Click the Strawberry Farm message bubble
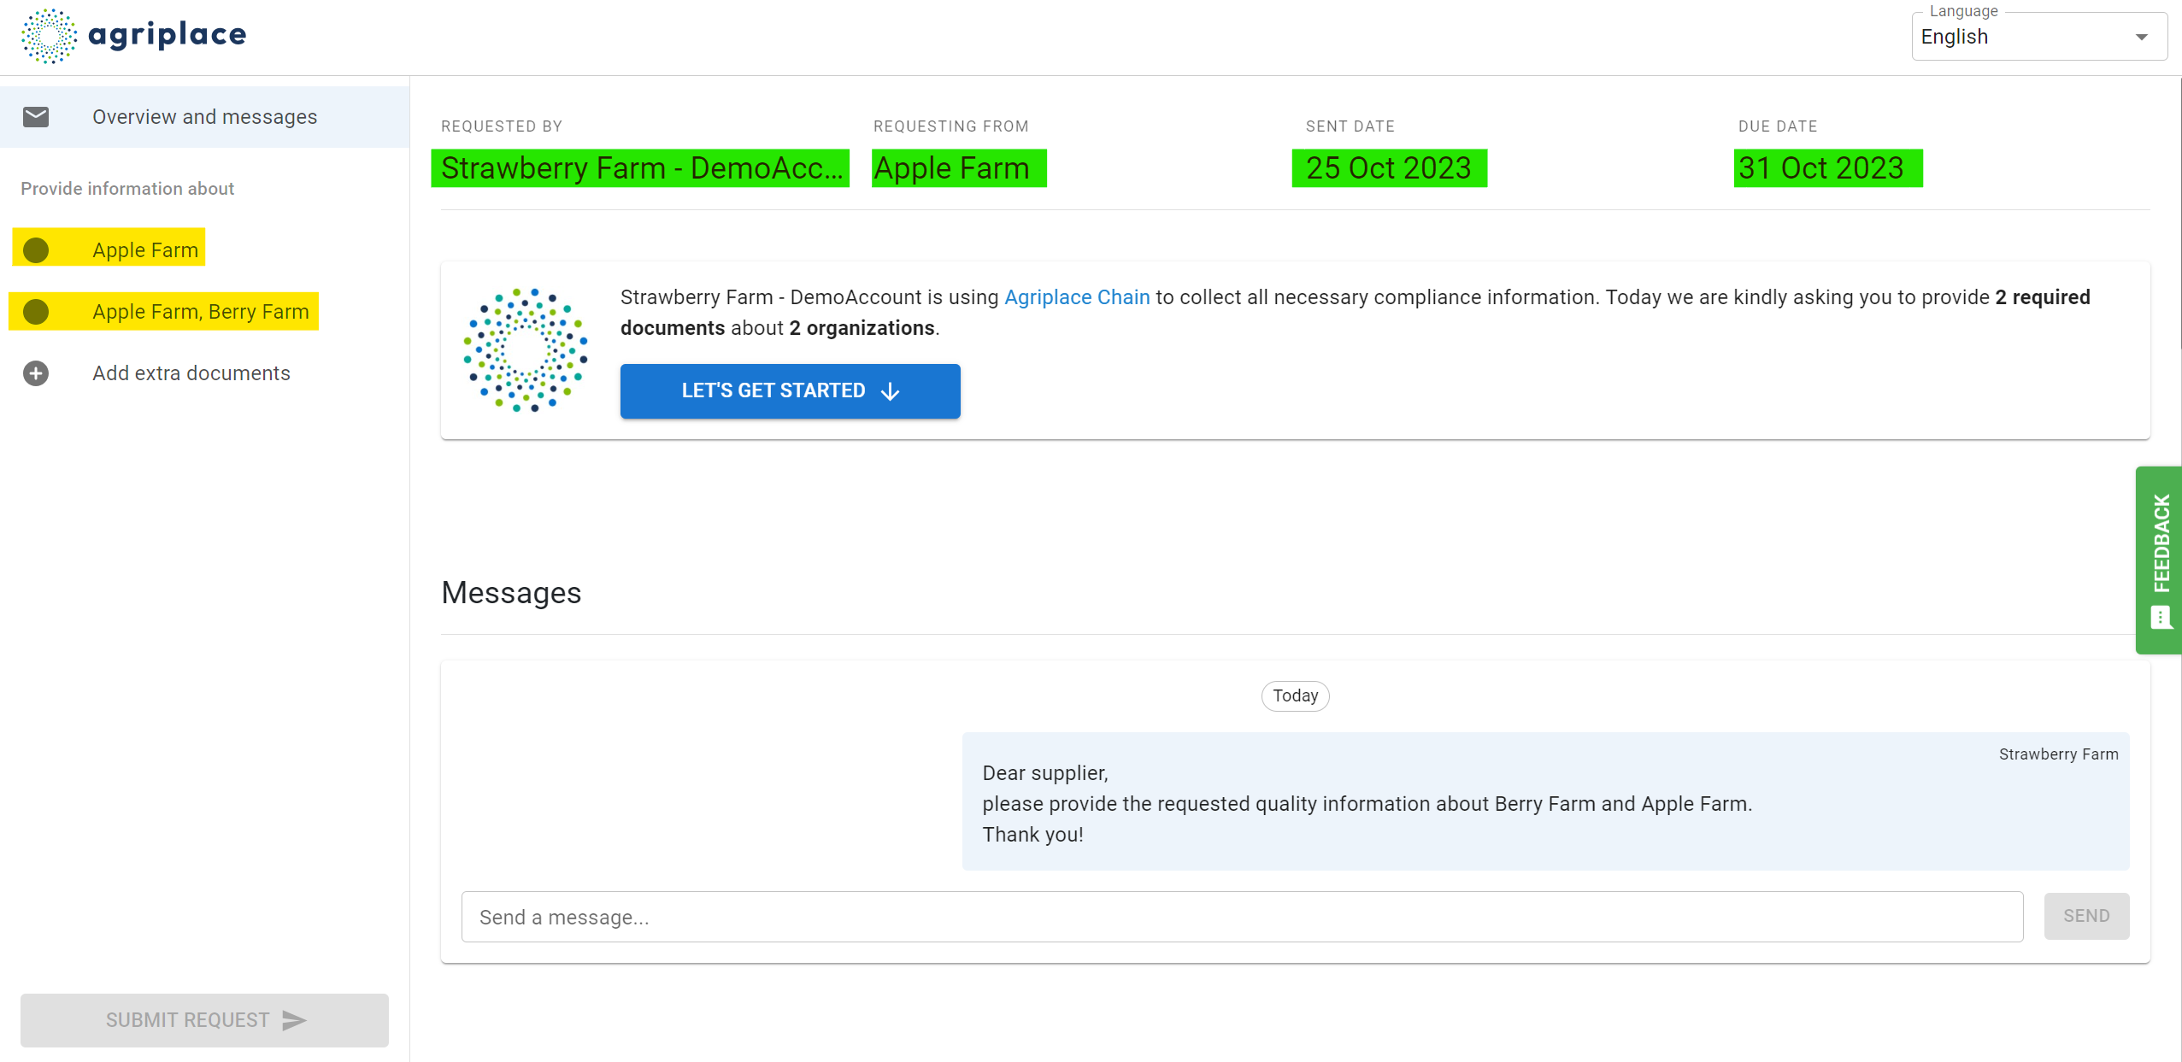Image resolution: width=2182 pixels, height=1062 pixels. pyautogui.click(x=1545, y=801)
